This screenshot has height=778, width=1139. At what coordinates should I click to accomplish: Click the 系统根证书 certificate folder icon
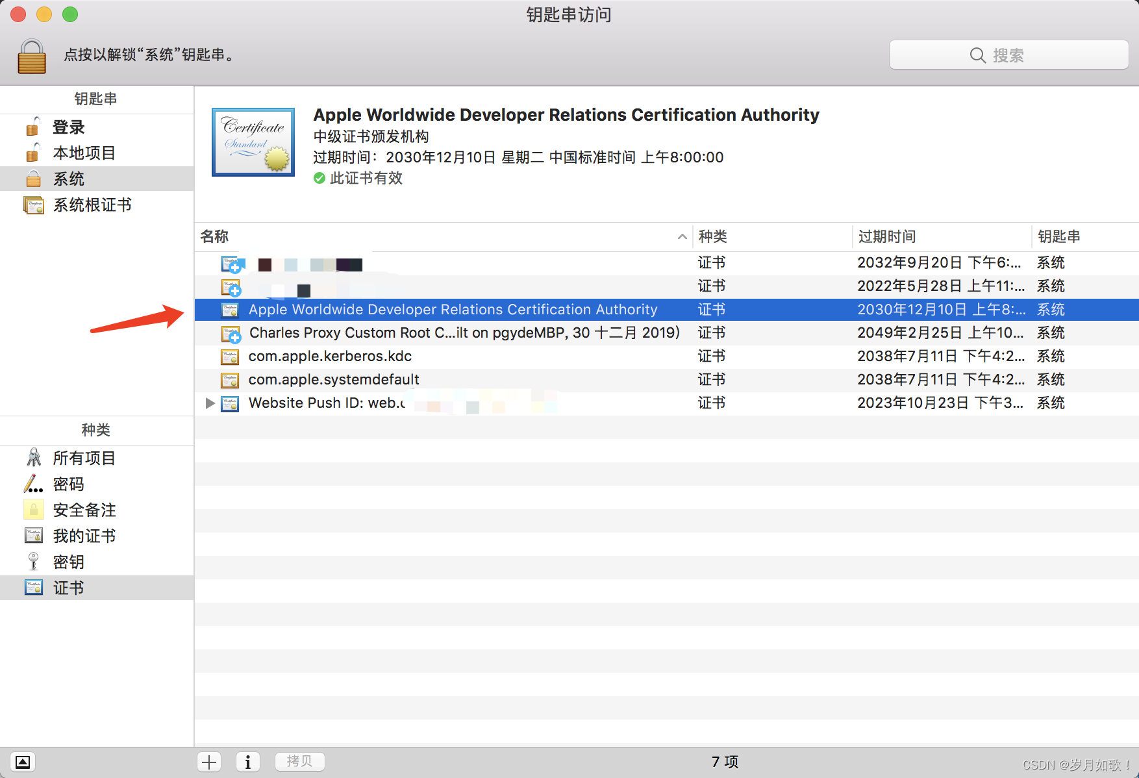34,205
